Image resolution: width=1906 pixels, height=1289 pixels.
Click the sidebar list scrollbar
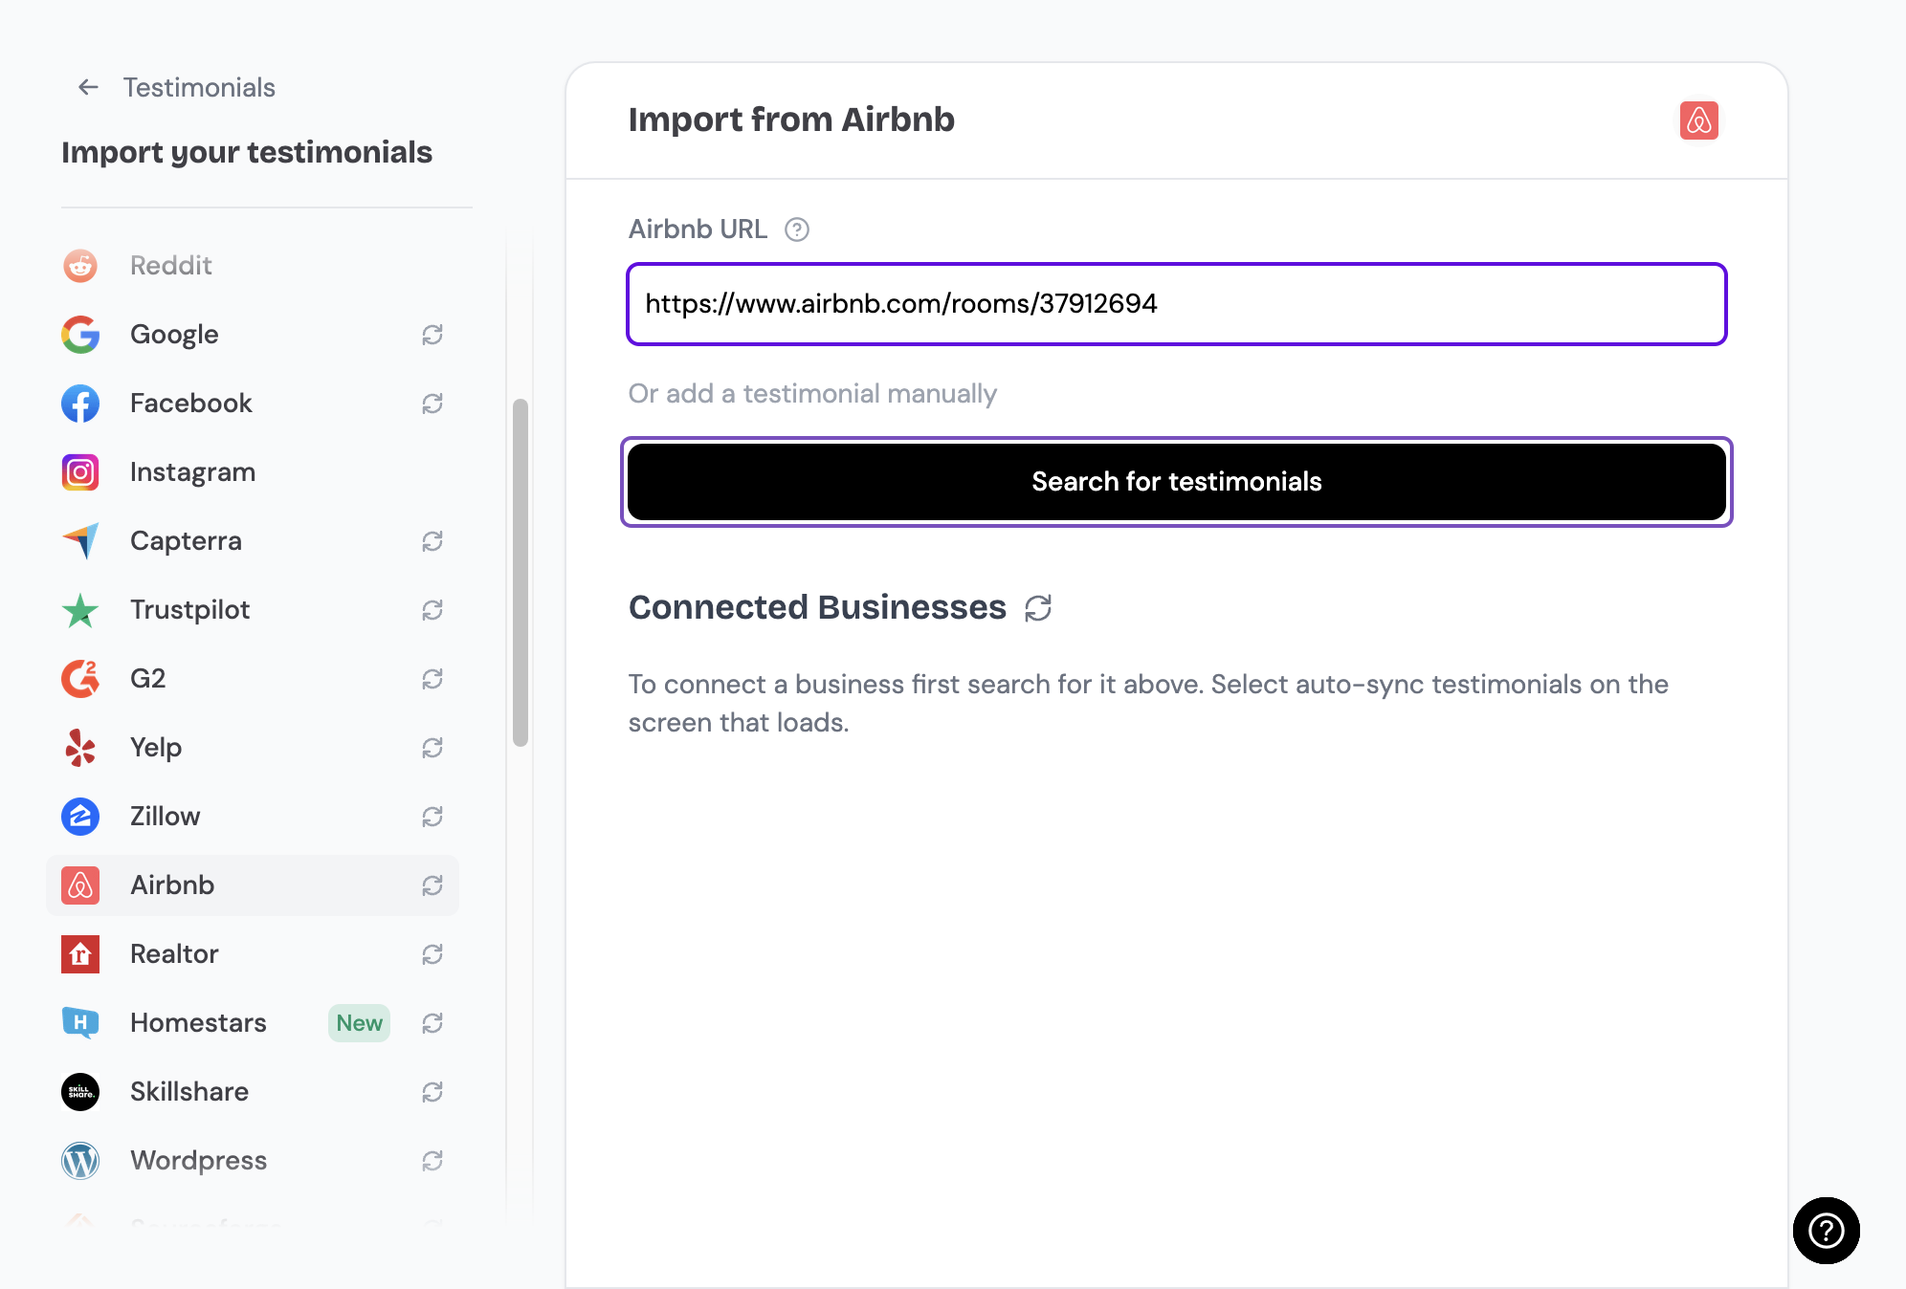click(x=521, y=572)
